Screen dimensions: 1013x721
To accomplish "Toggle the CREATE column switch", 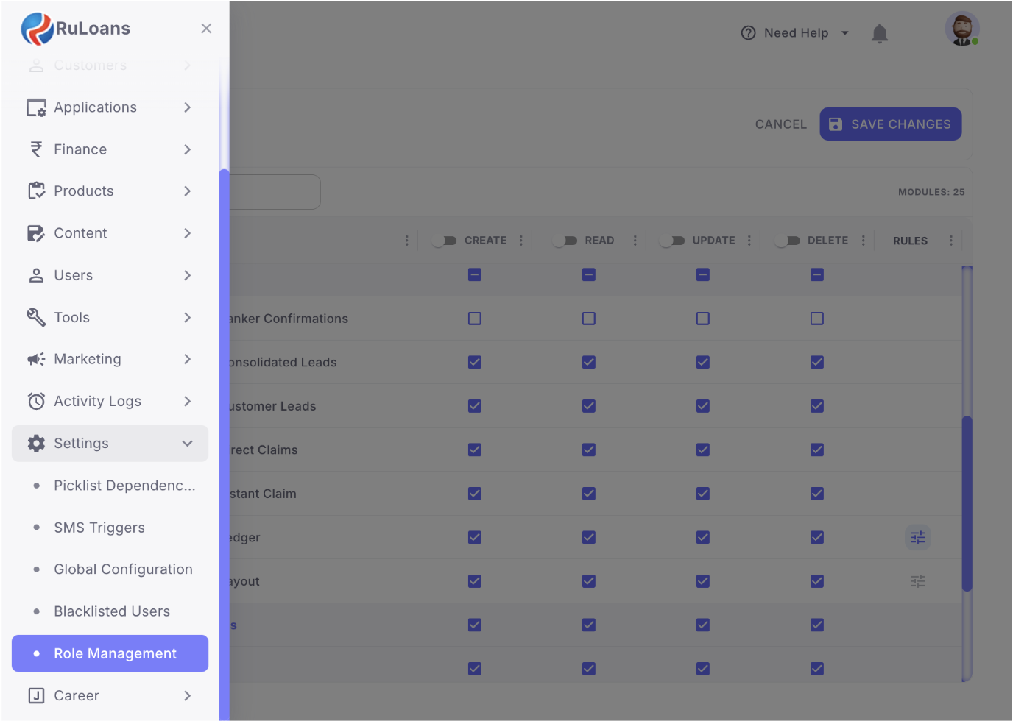I will (x=445, y=241).
